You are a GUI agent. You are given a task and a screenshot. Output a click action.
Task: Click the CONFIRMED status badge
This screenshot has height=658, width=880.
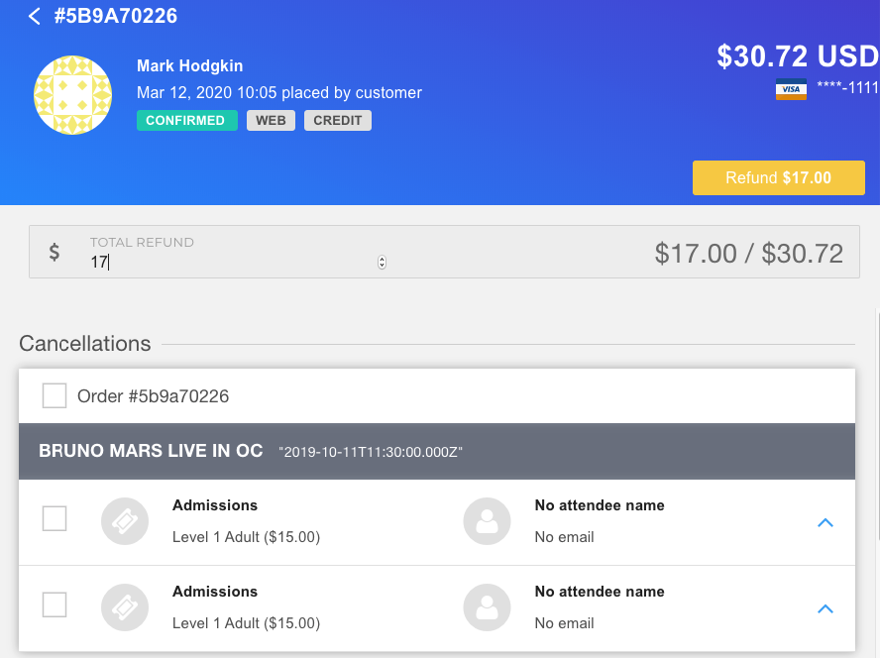point(187,120)
